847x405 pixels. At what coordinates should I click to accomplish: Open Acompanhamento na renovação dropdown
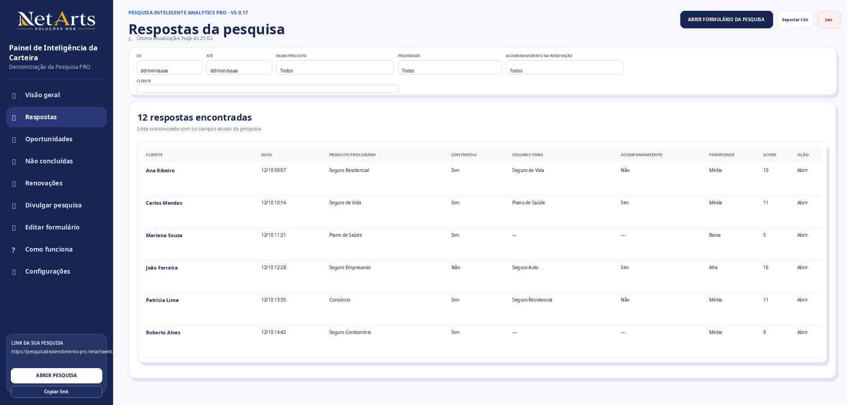(x=565, y=67)
